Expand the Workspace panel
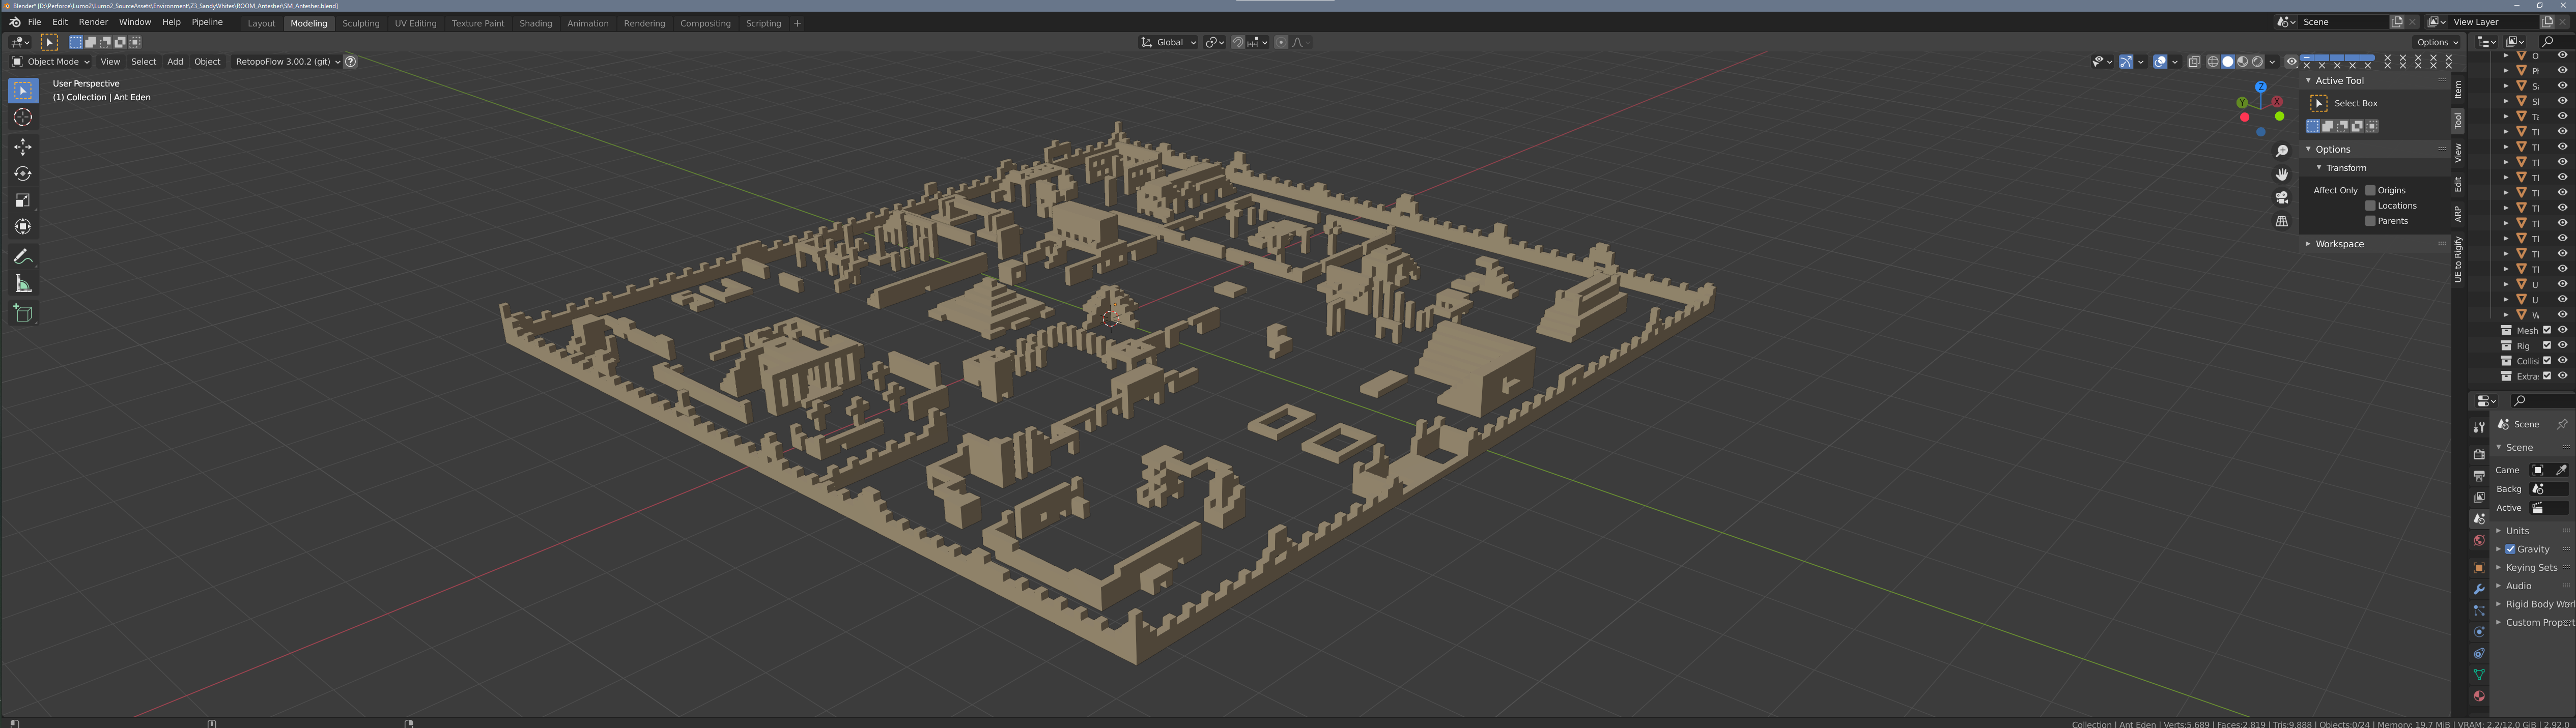This screenshot has width=2576, height=728. (x=2339, y=244)
